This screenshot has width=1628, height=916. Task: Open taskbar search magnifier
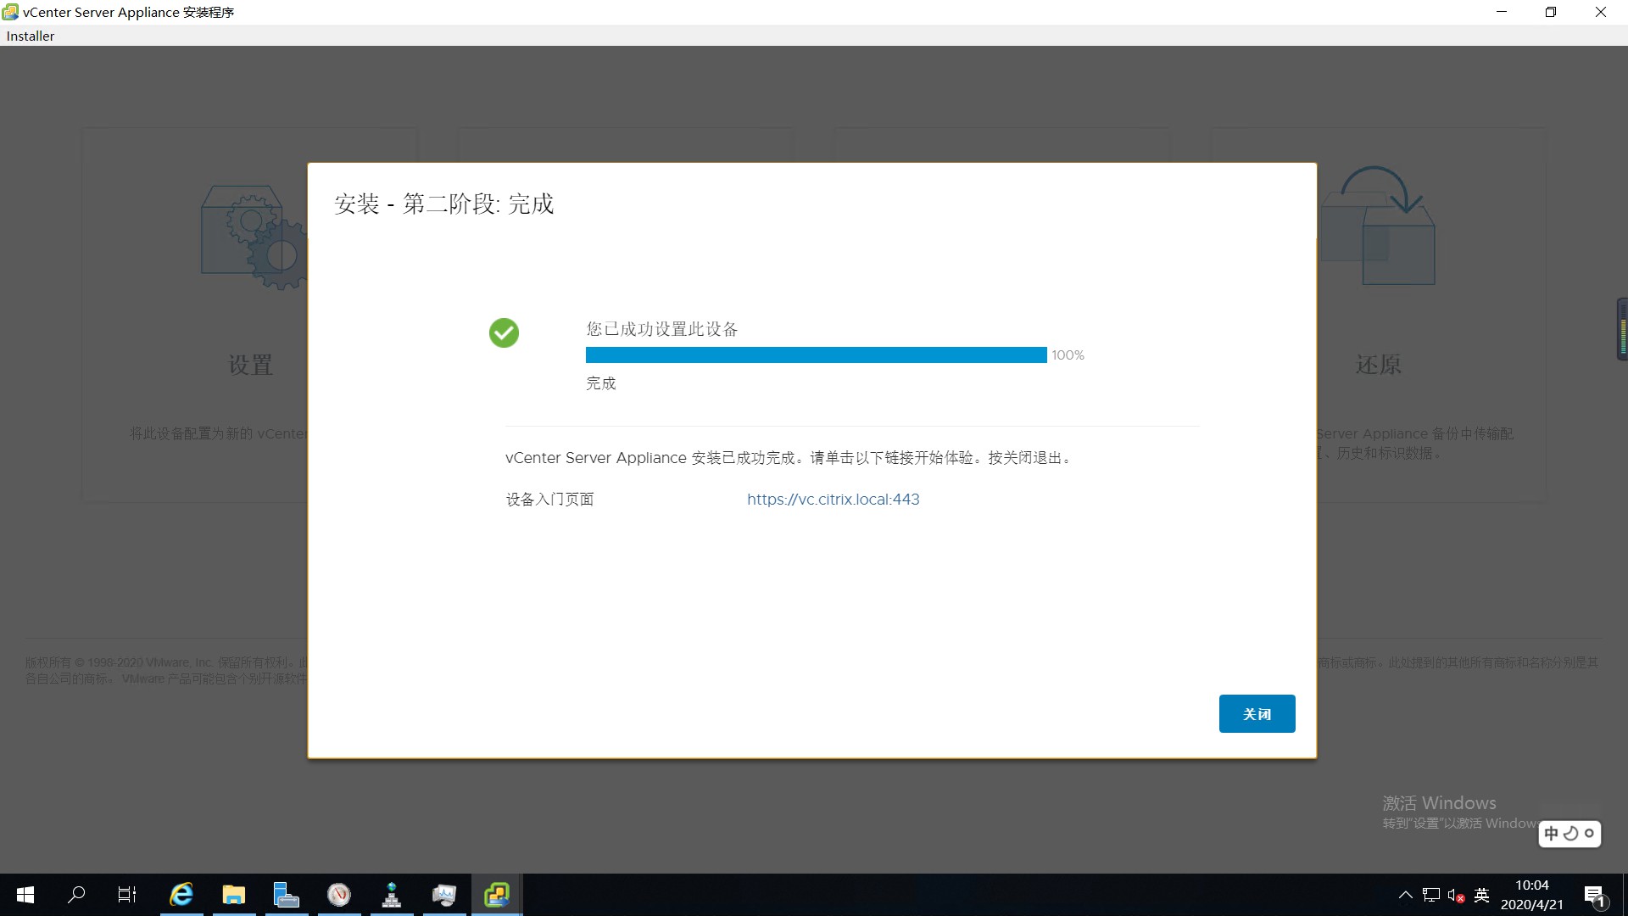point(76,895)
